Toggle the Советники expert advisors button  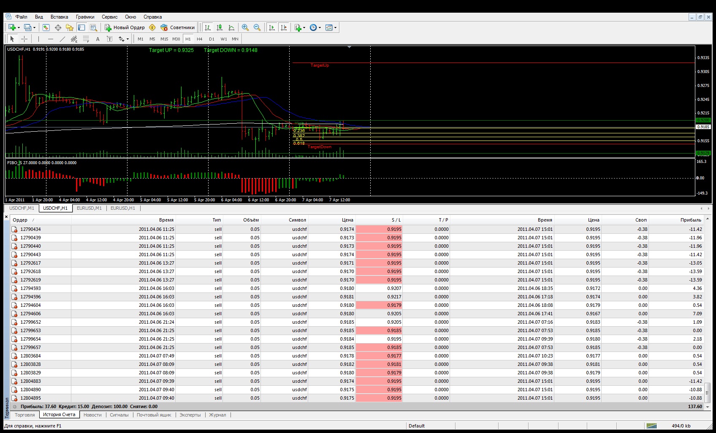pyautogui.click(x=178, y=27)
